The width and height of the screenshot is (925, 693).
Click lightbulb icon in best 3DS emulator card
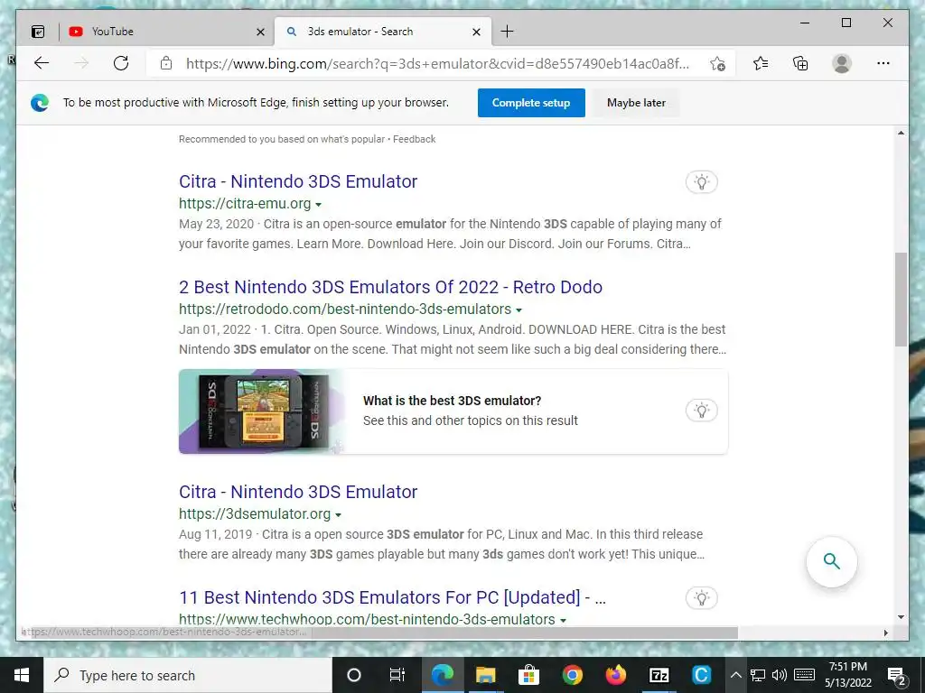(x=701, y=411)
